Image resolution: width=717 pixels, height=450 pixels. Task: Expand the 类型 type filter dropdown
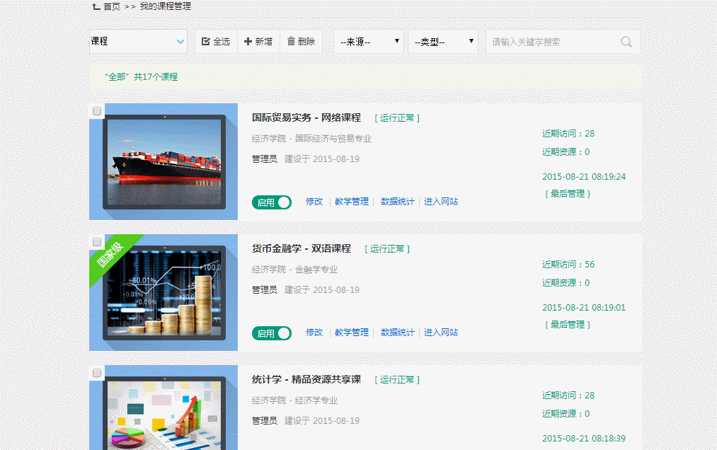tap(443, 42)
